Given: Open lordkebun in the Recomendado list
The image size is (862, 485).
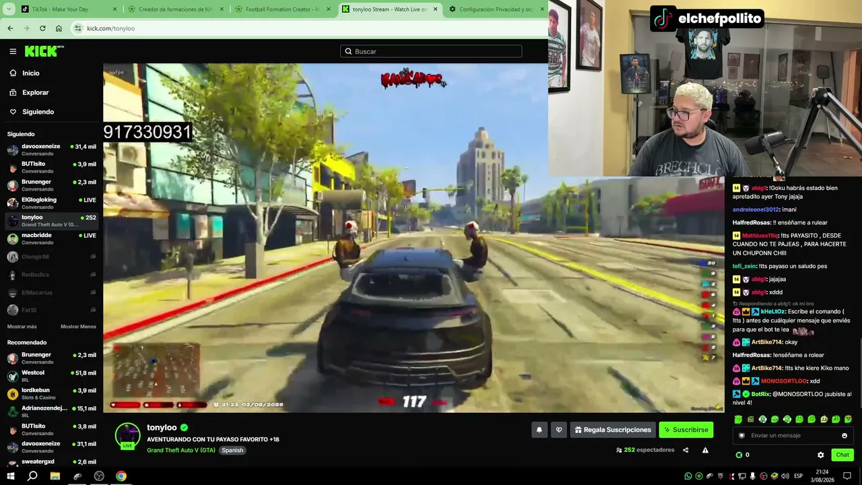Looking at the screenshot, I should [x=51, y=393].
